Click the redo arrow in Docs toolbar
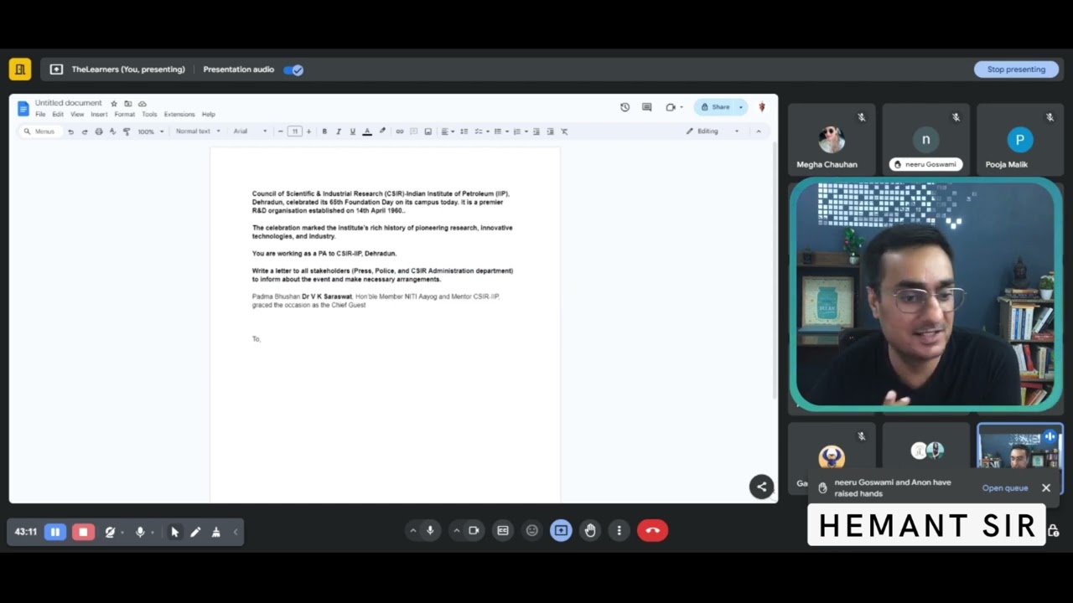 click(x=85, y=131)
